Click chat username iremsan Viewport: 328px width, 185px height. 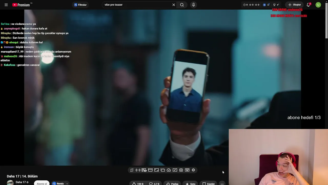pos(9,47)
